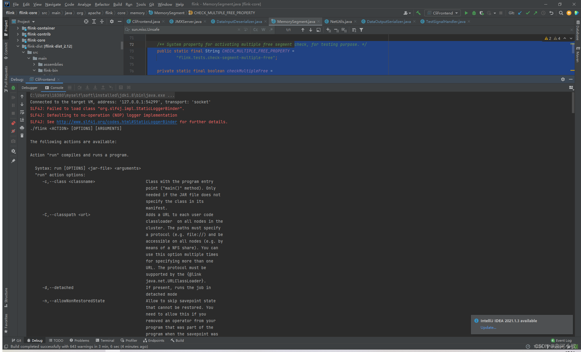Open Event Log panel
Screen dimensions: 581x352
click(561, 341)
